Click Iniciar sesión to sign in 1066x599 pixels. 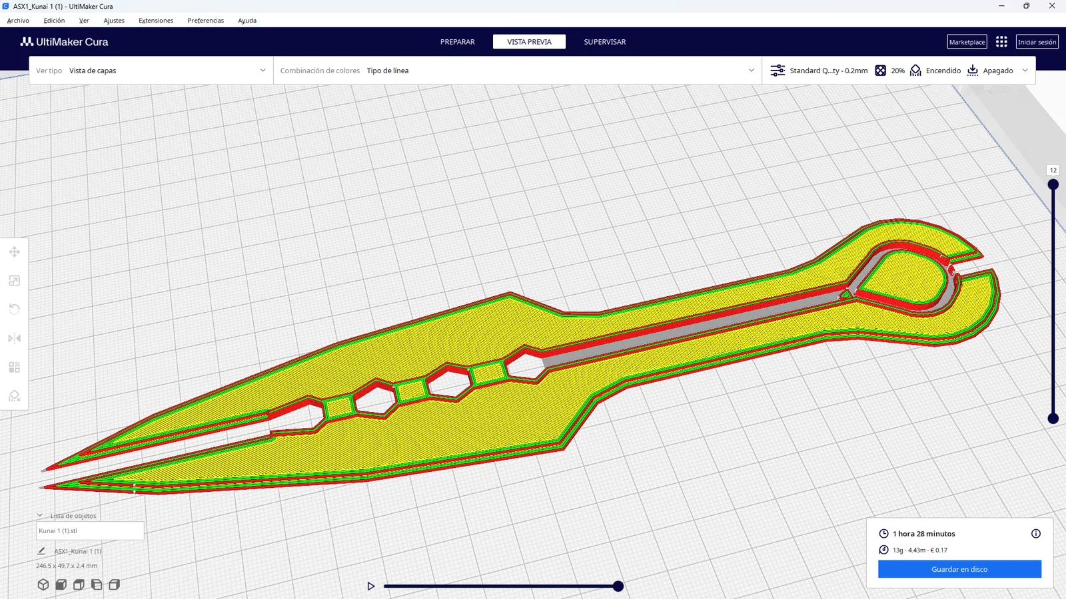(1037, 42)
